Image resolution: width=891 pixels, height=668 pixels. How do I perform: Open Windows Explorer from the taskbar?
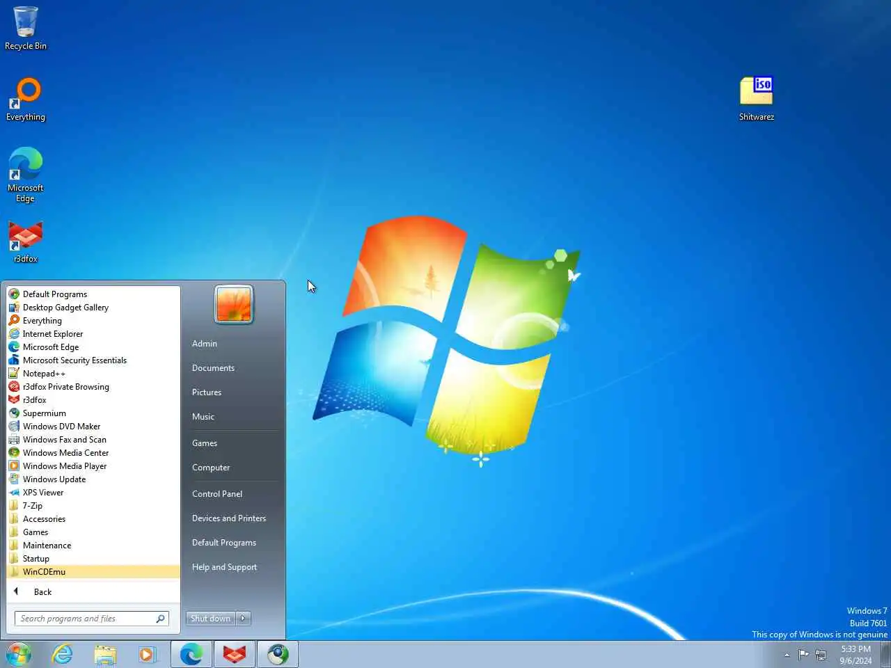[105, 654]
